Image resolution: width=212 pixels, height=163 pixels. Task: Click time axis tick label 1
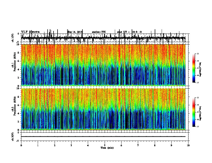point(38,145)
